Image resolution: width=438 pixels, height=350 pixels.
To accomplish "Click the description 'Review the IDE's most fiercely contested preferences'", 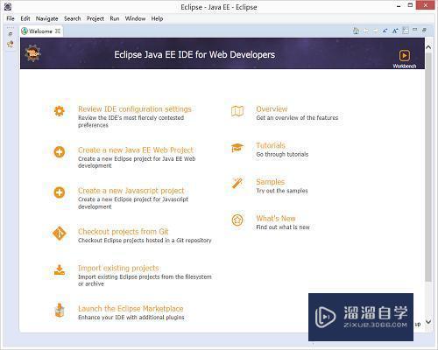I will tap(131, 122).
